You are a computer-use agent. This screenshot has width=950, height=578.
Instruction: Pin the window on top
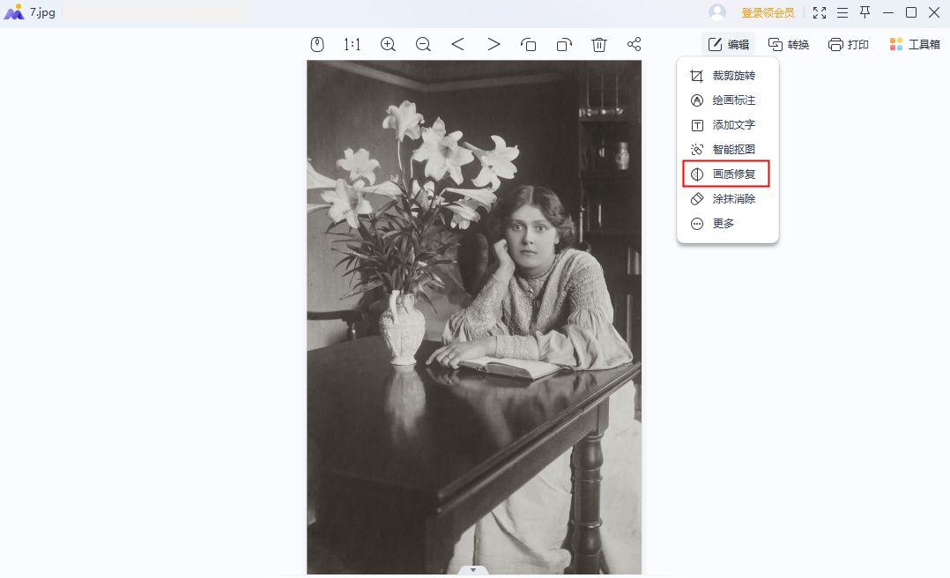tap(865, 12)
